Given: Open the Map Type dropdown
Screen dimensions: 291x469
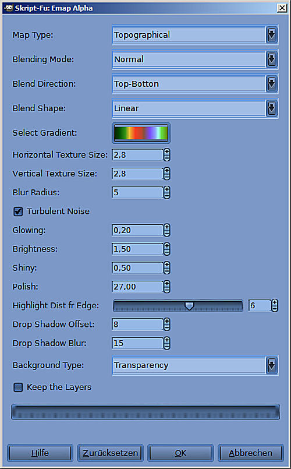Looking at the screenshot, I should pyautogui.click(x=195, y=35).
